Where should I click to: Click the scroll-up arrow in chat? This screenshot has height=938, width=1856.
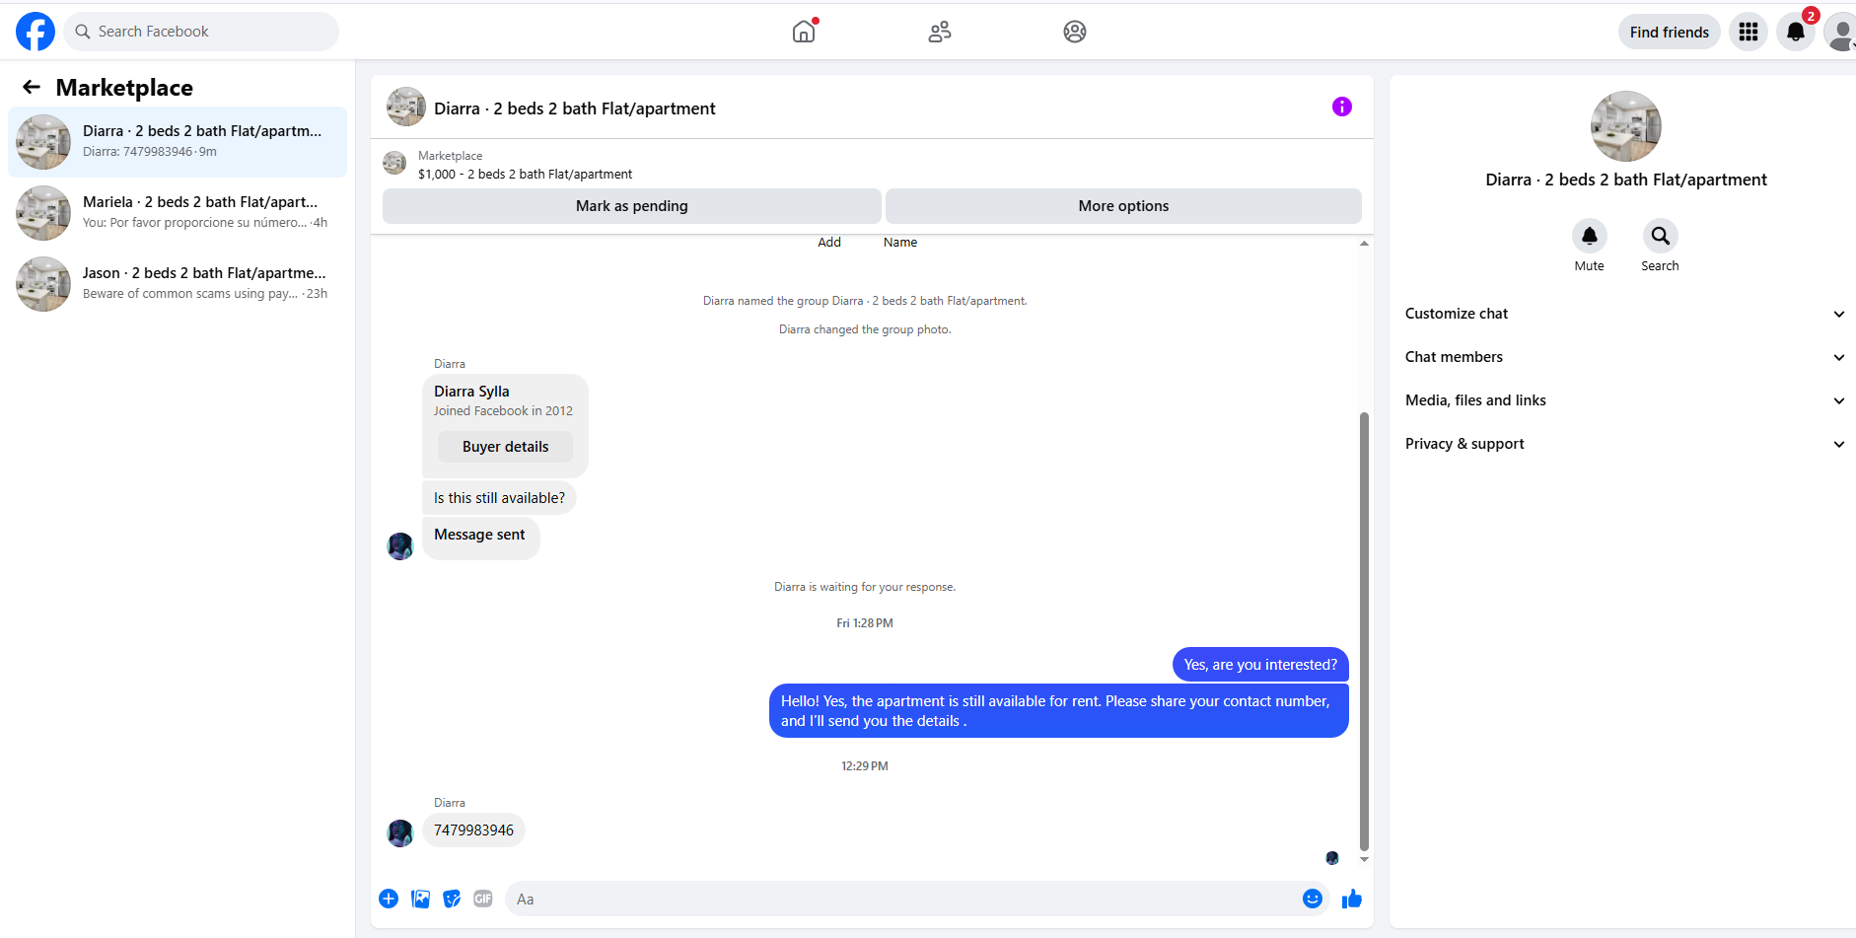(1364, 243)
